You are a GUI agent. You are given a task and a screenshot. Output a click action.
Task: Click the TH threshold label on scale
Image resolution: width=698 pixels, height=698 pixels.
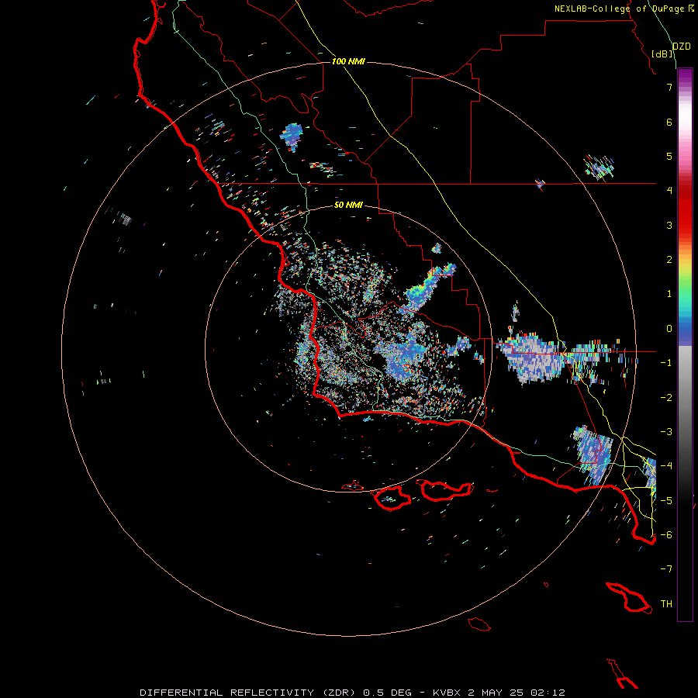click(x=666, y=604)
